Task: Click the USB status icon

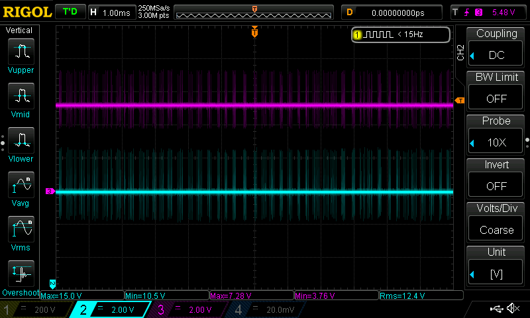Action: tap(496, 309)
